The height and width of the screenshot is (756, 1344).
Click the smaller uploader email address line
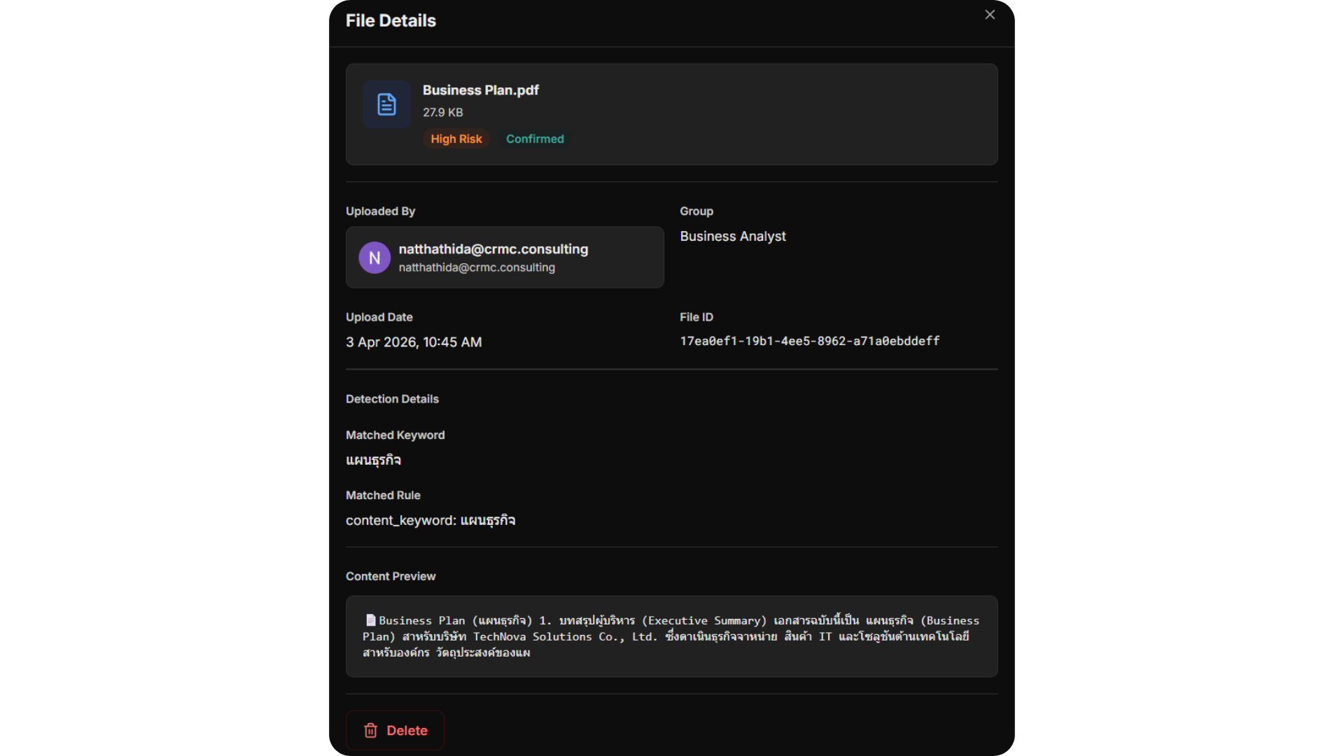click(477, 267)
